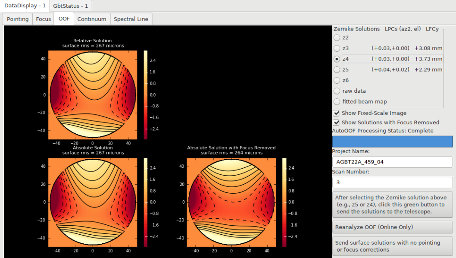Click the Focus Removed solution plot
The width and height of the screenshot is (456, 258).
click(x=231, y=202)
